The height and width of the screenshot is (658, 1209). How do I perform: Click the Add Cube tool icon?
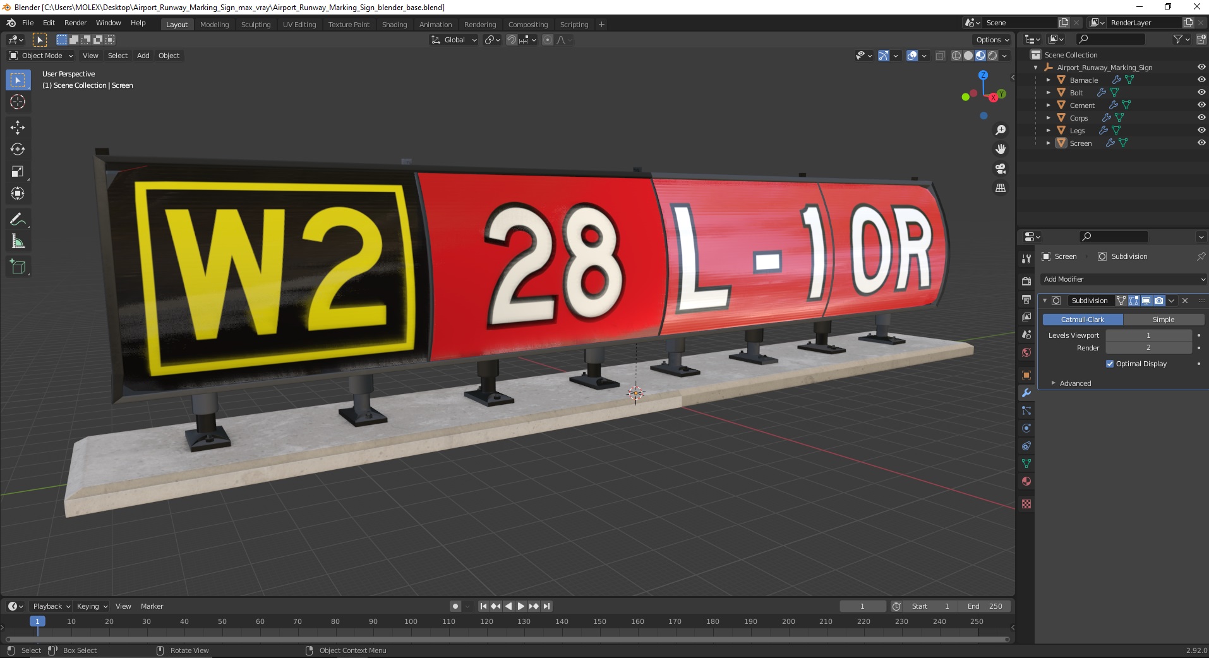click(x=18, y=266)
